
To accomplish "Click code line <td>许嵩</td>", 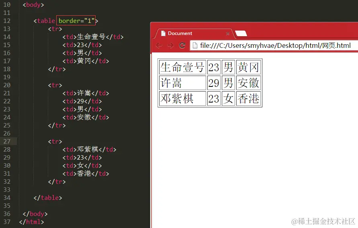I will pos(86,93).
